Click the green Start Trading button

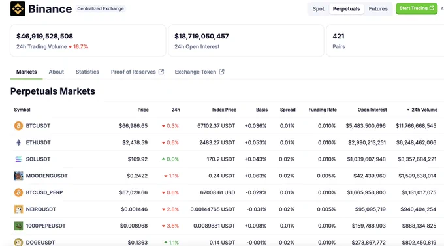click(417, 8)
